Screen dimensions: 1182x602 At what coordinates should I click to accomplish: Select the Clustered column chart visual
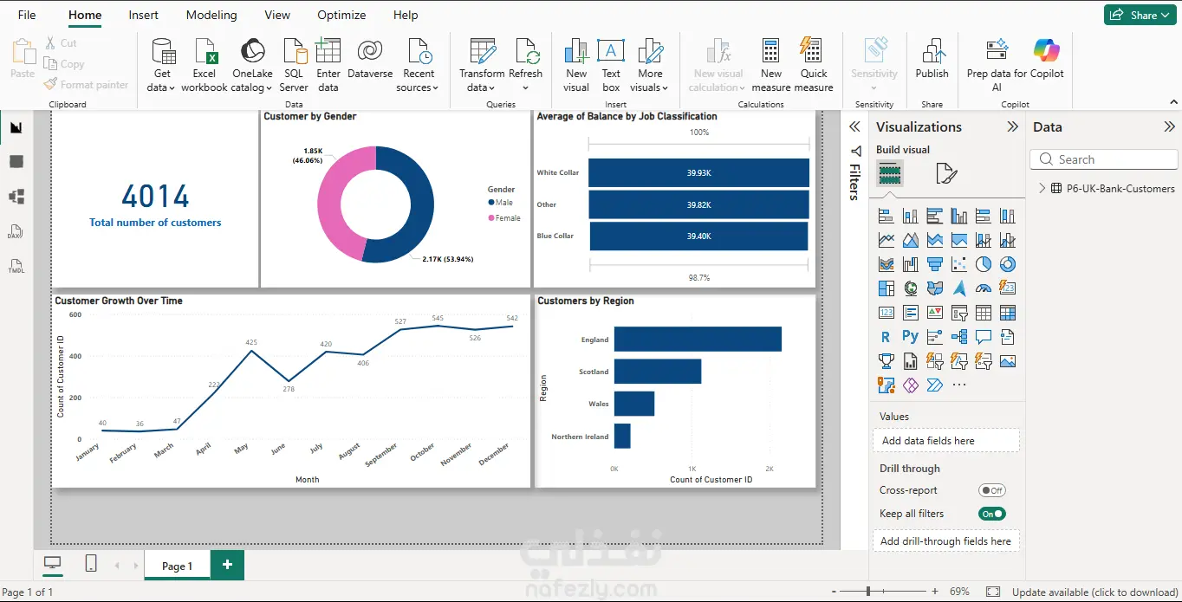click(958, 216)
